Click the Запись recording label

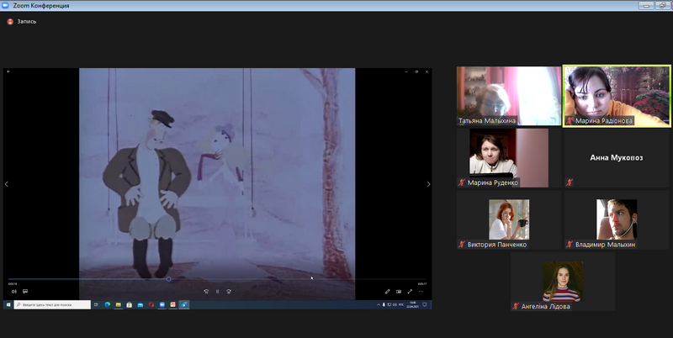27,22
